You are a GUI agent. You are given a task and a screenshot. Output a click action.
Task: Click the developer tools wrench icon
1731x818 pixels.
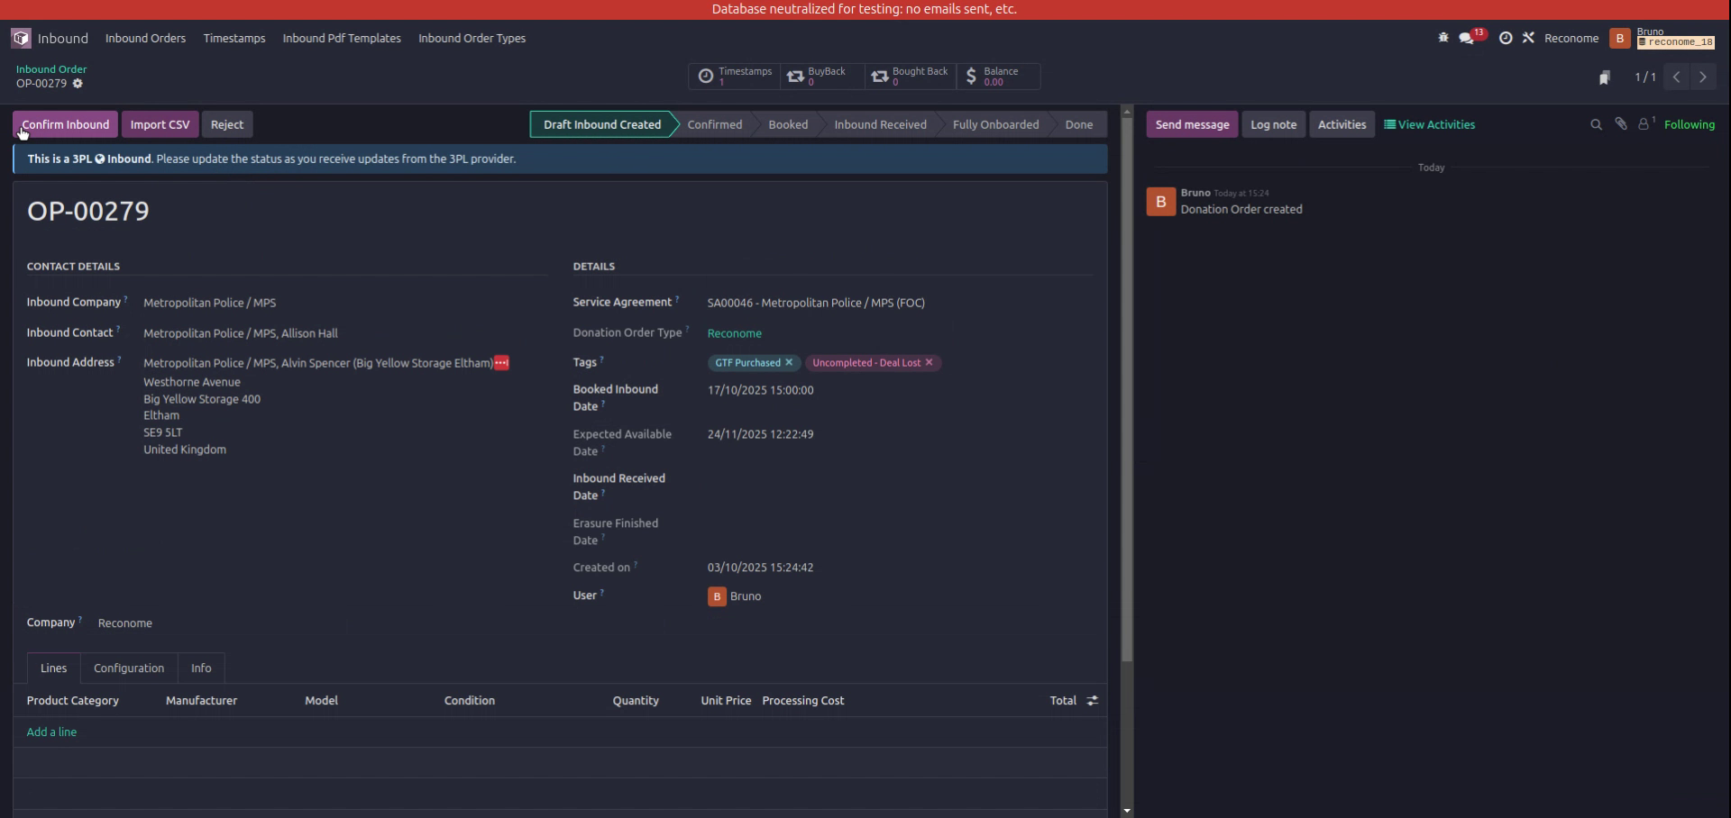tap(1529, 38)
